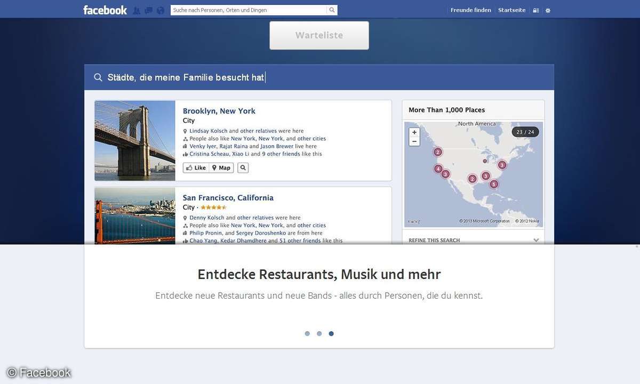Click the Entdecke Restaurants, Musik und mehr heading
Viewport: 640px width, 384px height.
[x=319, y=275]
